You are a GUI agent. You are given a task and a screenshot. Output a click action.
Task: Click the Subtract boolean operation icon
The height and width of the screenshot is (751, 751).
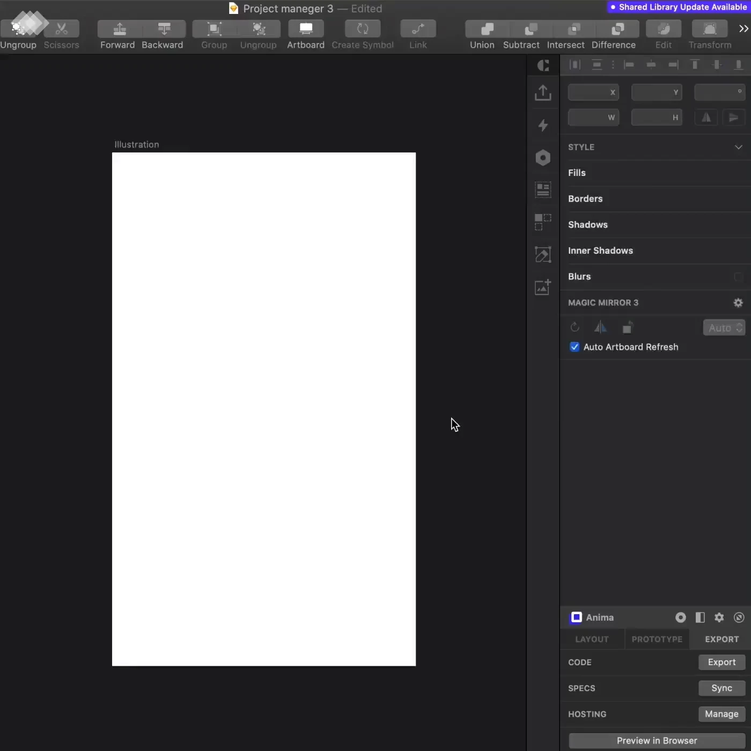[x=530, y=29]
